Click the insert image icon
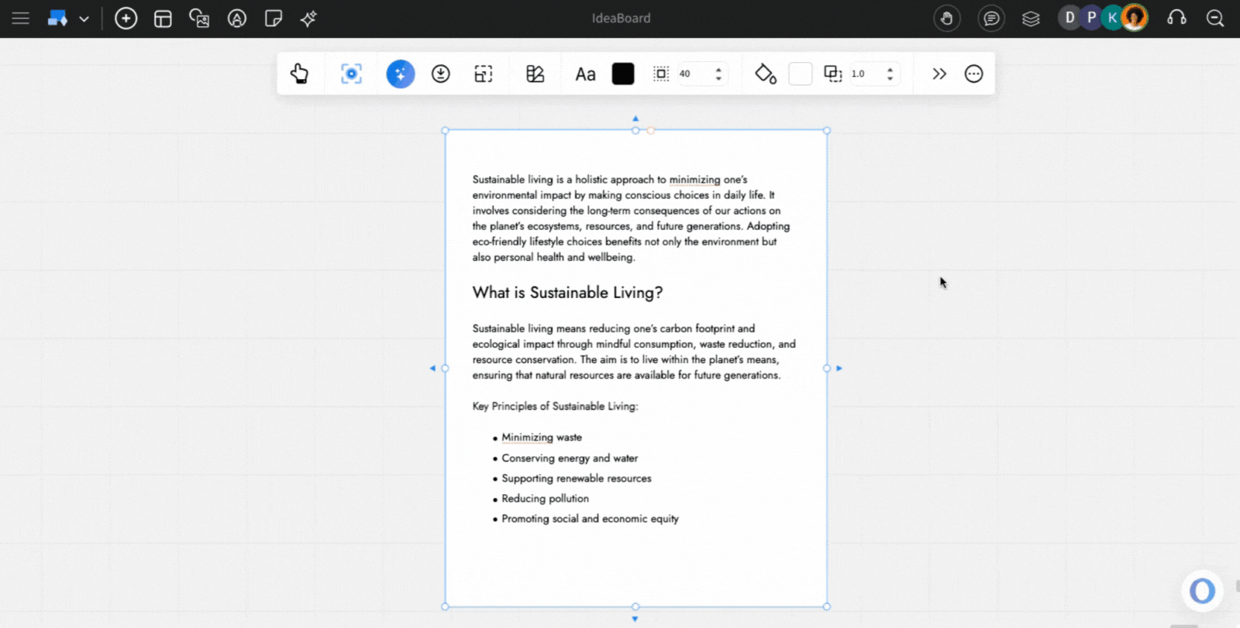Screen dimensions: 1240x628 point(199,19)
